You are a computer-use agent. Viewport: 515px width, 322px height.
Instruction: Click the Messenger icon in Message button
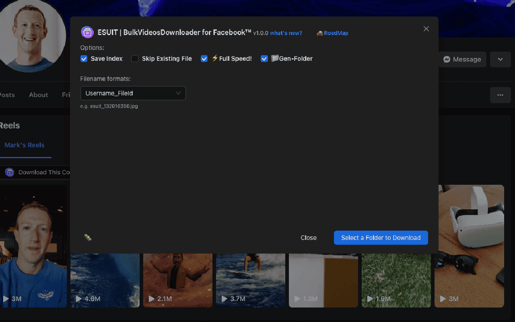point(447,59)
